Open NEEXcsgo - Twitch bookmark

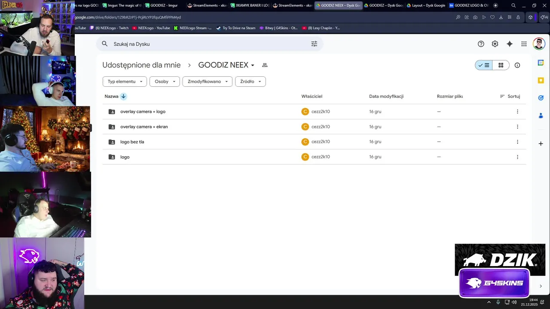[109, 28]
